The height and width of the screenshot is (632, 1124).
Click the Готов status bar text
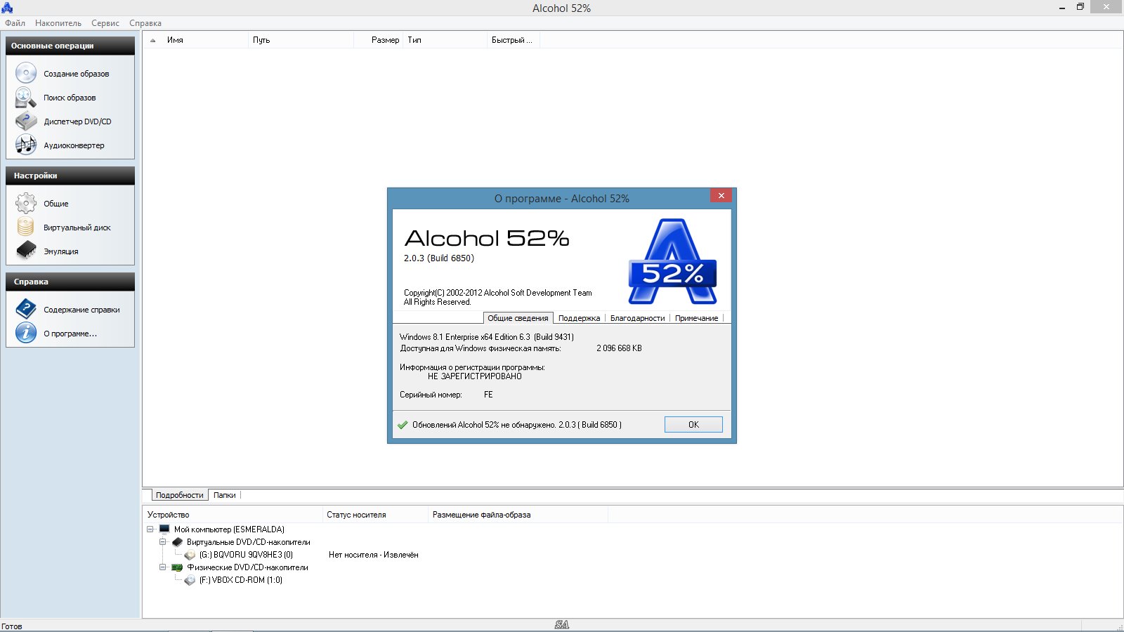12,626
